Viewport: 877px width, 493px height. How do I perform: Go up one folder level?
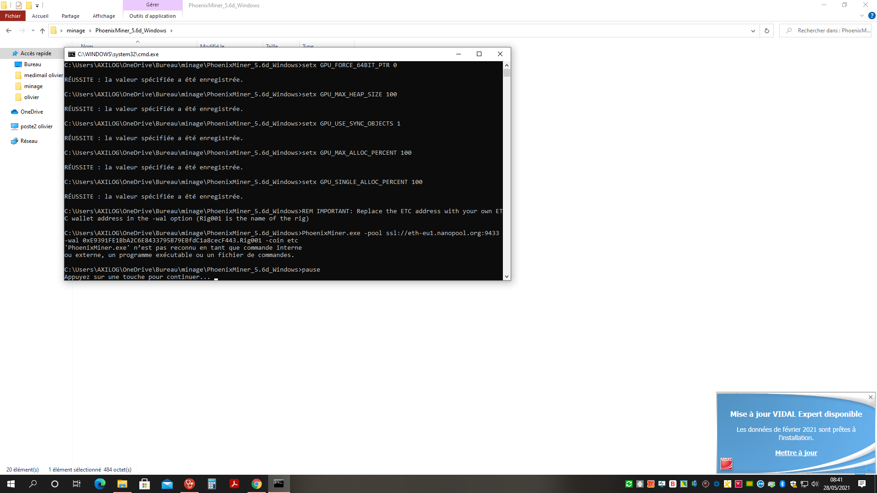(42, 31)
